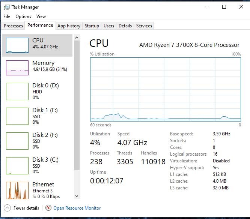
Task: Select the Disk 2 (F:) SSD graph icon
Action: click(17, 141)
